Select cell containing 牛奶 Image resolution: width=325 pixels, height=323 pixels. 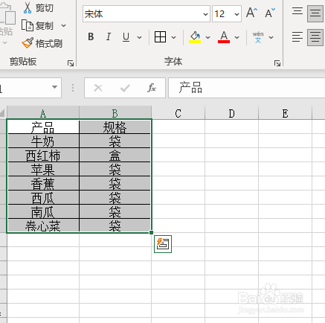coord(43,141)
